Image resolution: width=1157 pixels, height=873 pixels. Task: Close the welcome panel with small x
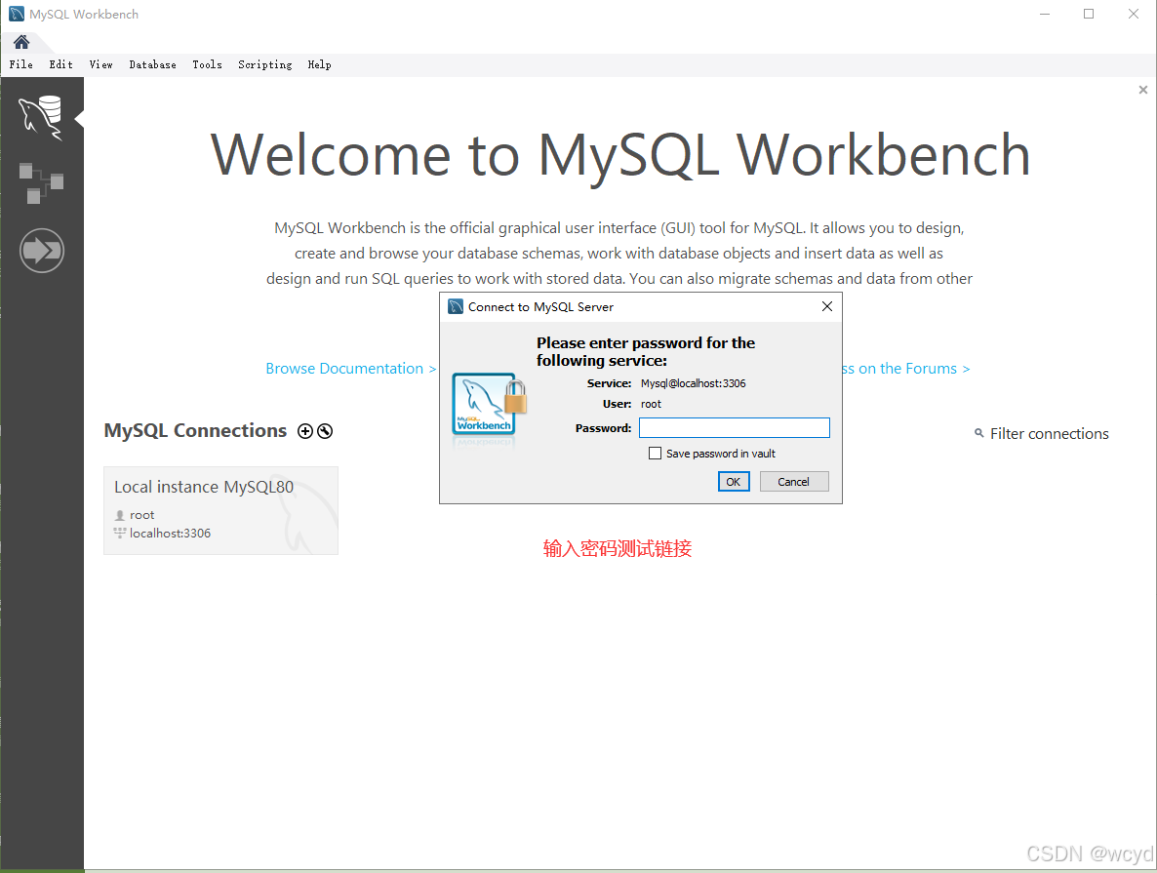[1142, 90]
